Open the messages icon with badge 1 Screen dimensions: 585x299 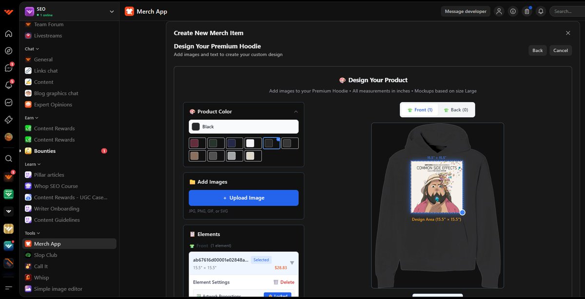coord(8,68)
